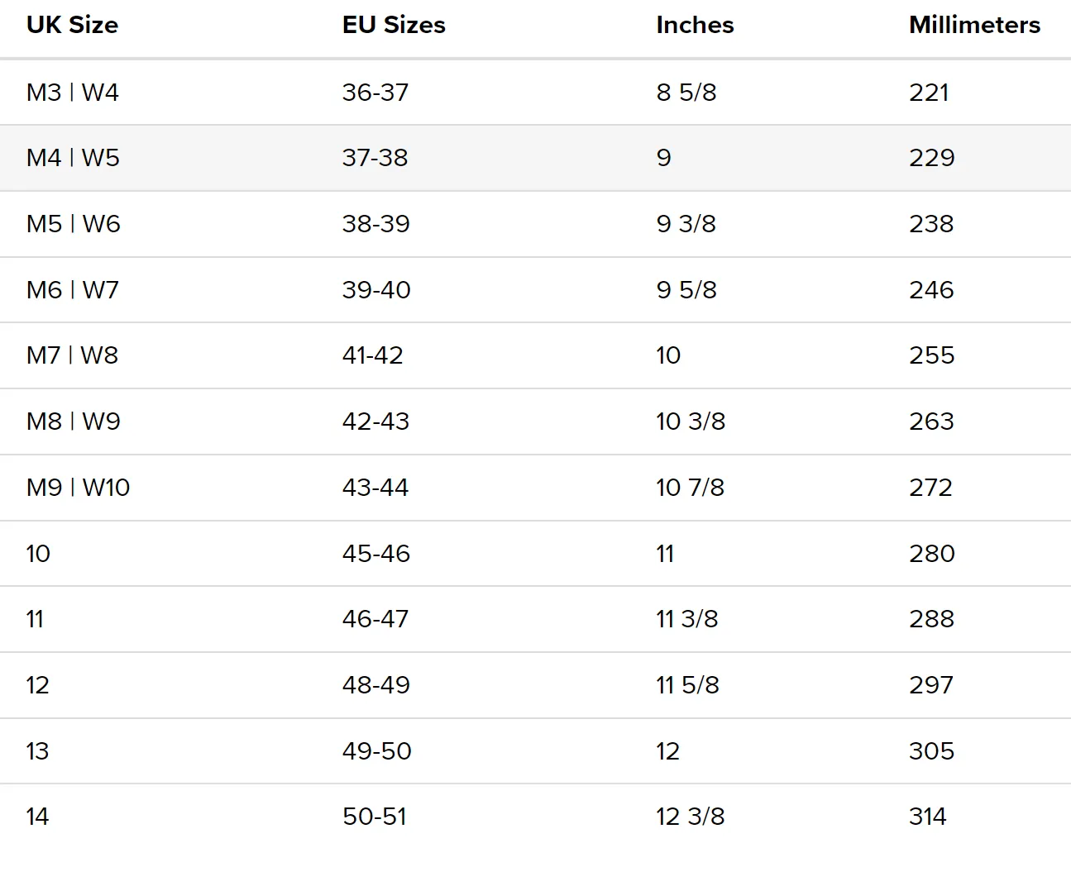Click the EU Sizes column header
The height and width of the screenshot is (886, 1071).
[x=394, y=25]
